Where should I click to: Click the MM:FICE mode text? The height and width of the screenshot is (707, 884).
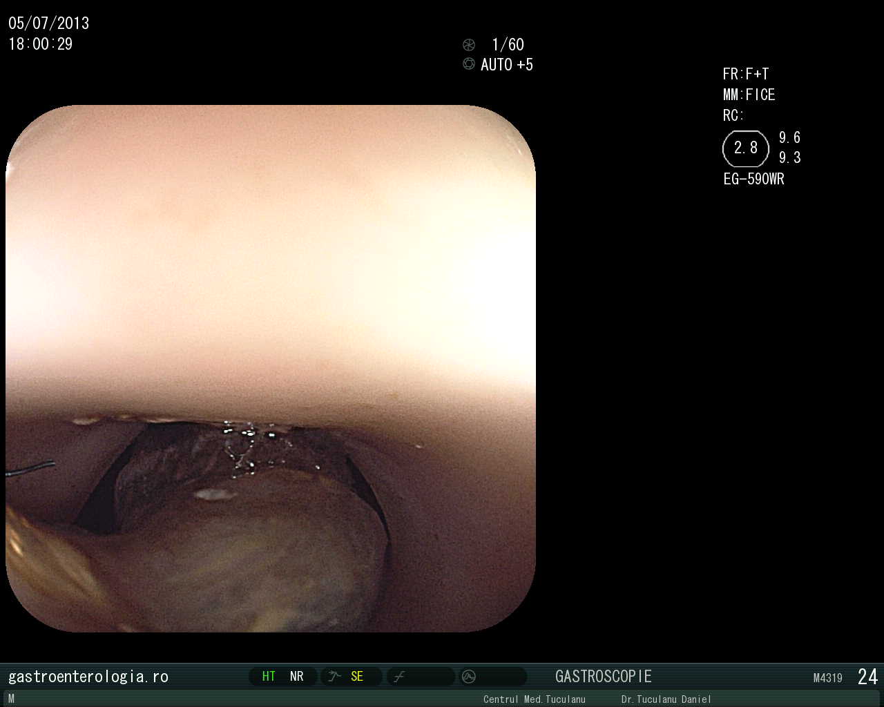click(x=749, y=95)
